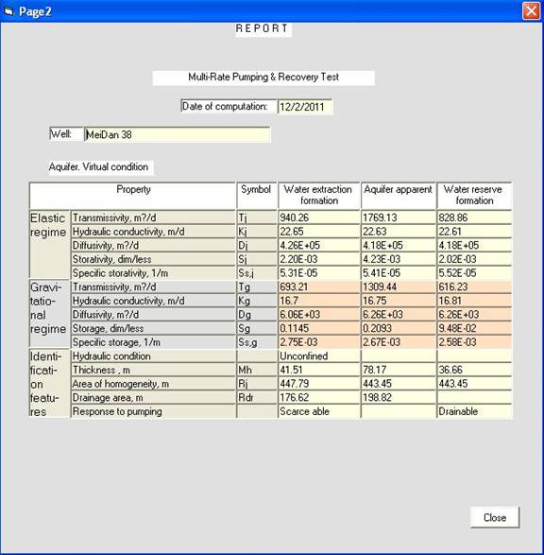Image resolution: width=544 pixels, height=555 pixels.
Task: Close the Page2 window with X
Action: click(x=531, y=11)
